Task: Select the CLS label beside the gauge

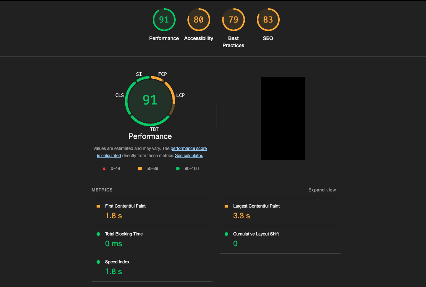Action: tap(119, 95)
